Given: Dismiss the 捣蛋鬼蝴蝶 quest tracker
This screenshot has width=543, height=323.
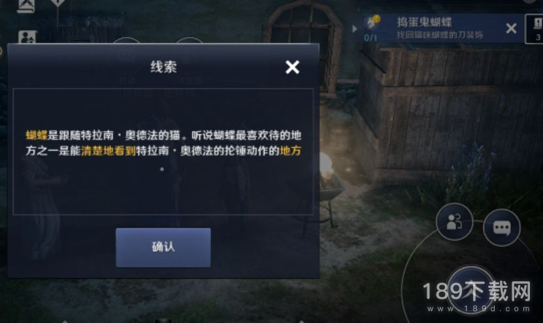Looking at the screenshot, I should pos(511,28).
